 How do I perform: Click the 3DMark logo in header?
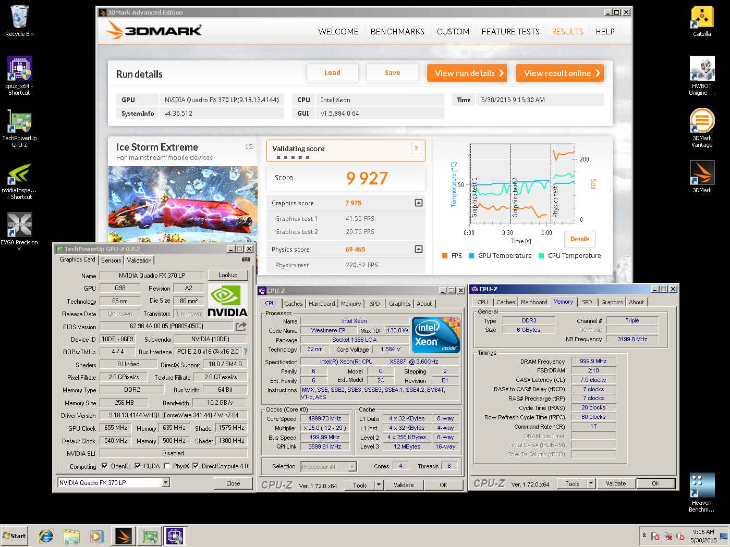tap(153, 30)
